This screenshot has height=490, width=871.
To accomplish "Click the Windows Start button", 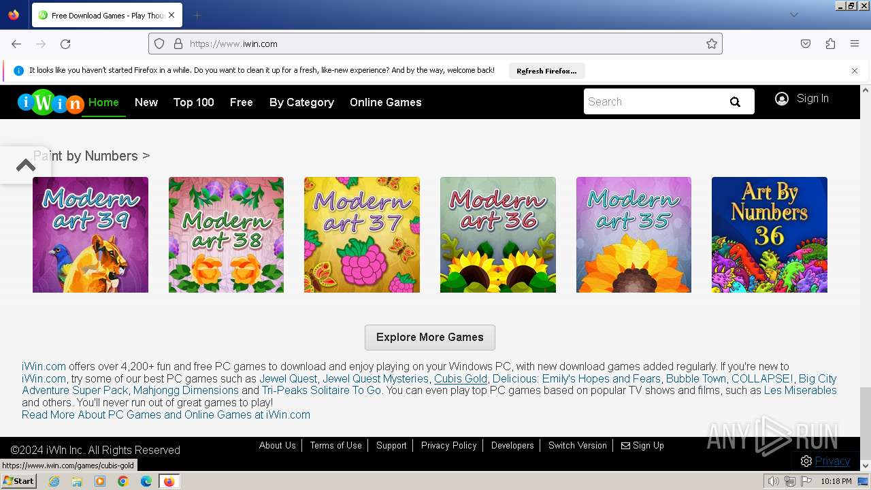I will coord(18,481).
